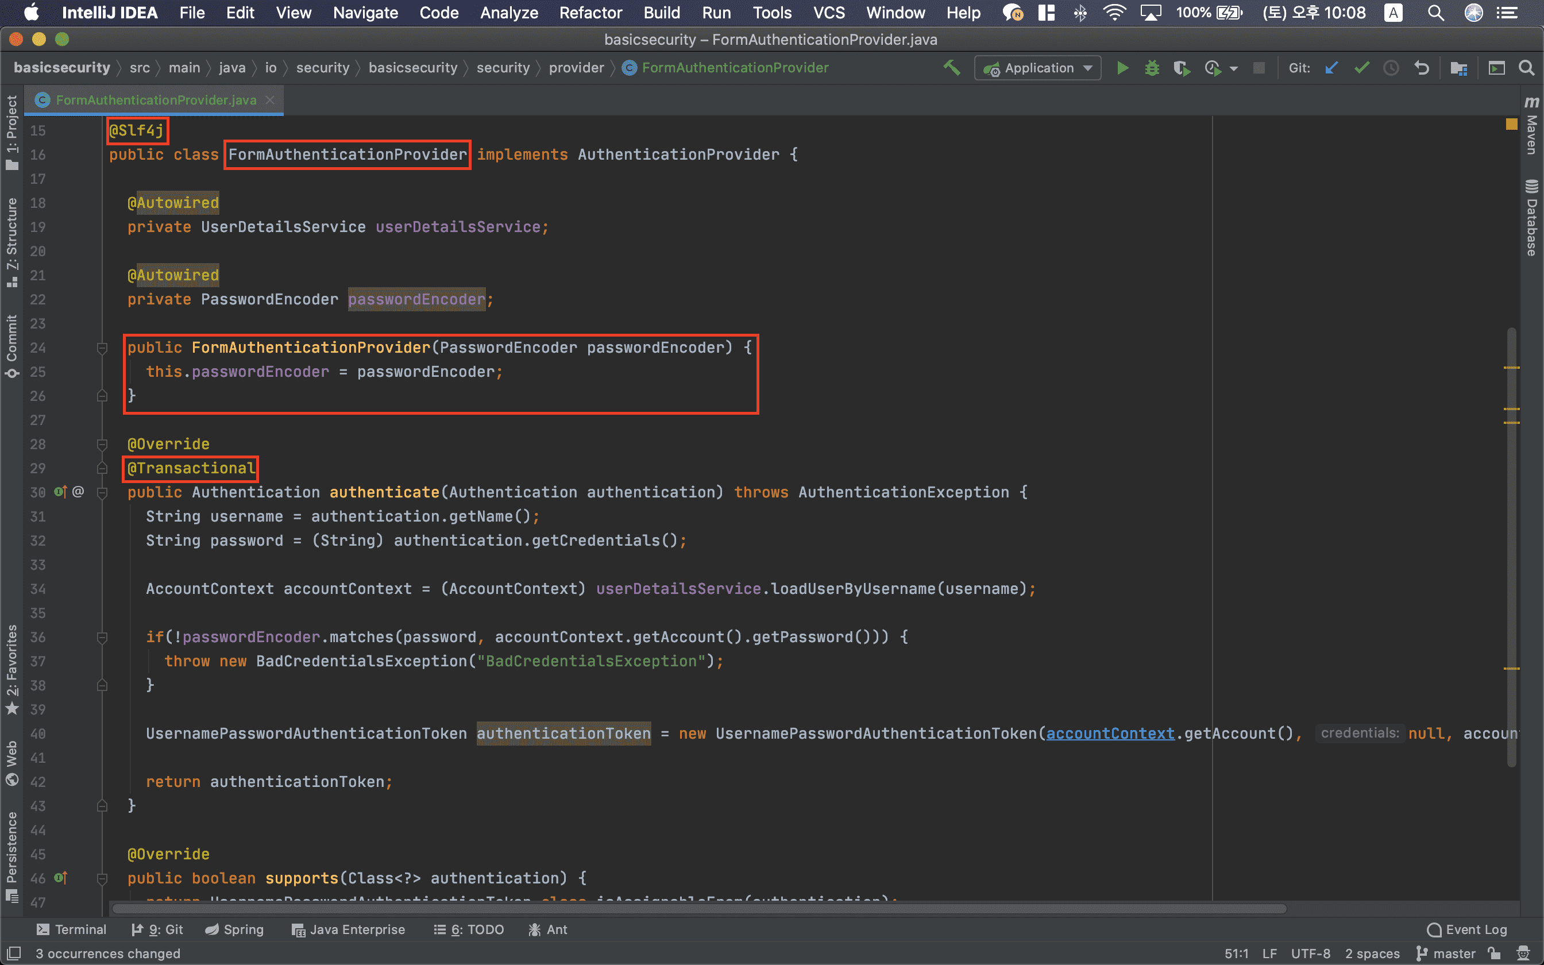Screen dimensions: 1544x965
Task: Open the Commit tool window
Action: (11, 346)
